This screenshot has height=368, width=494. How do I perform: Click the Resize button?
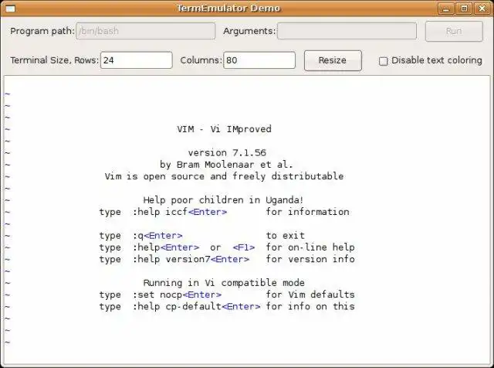[x=333, y=60]
